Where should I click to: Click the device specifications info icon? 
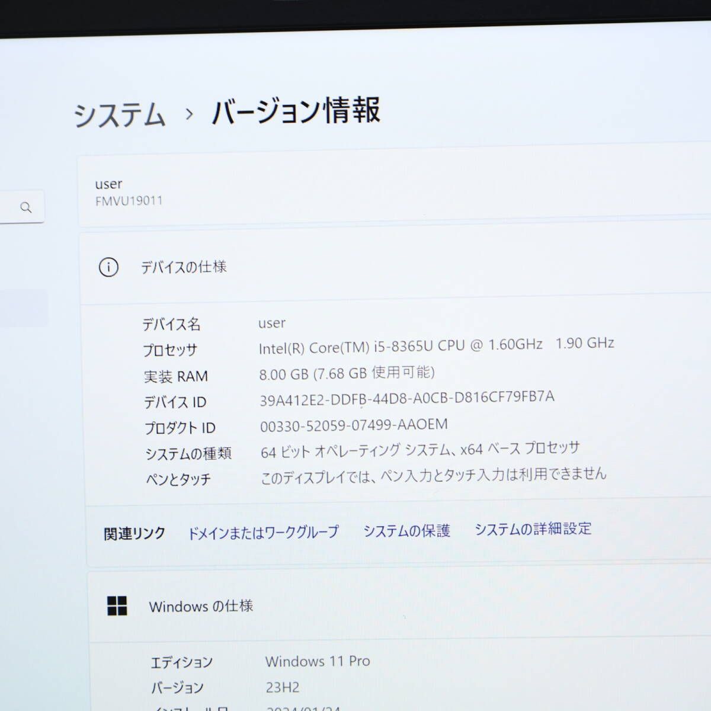point(108,267)
